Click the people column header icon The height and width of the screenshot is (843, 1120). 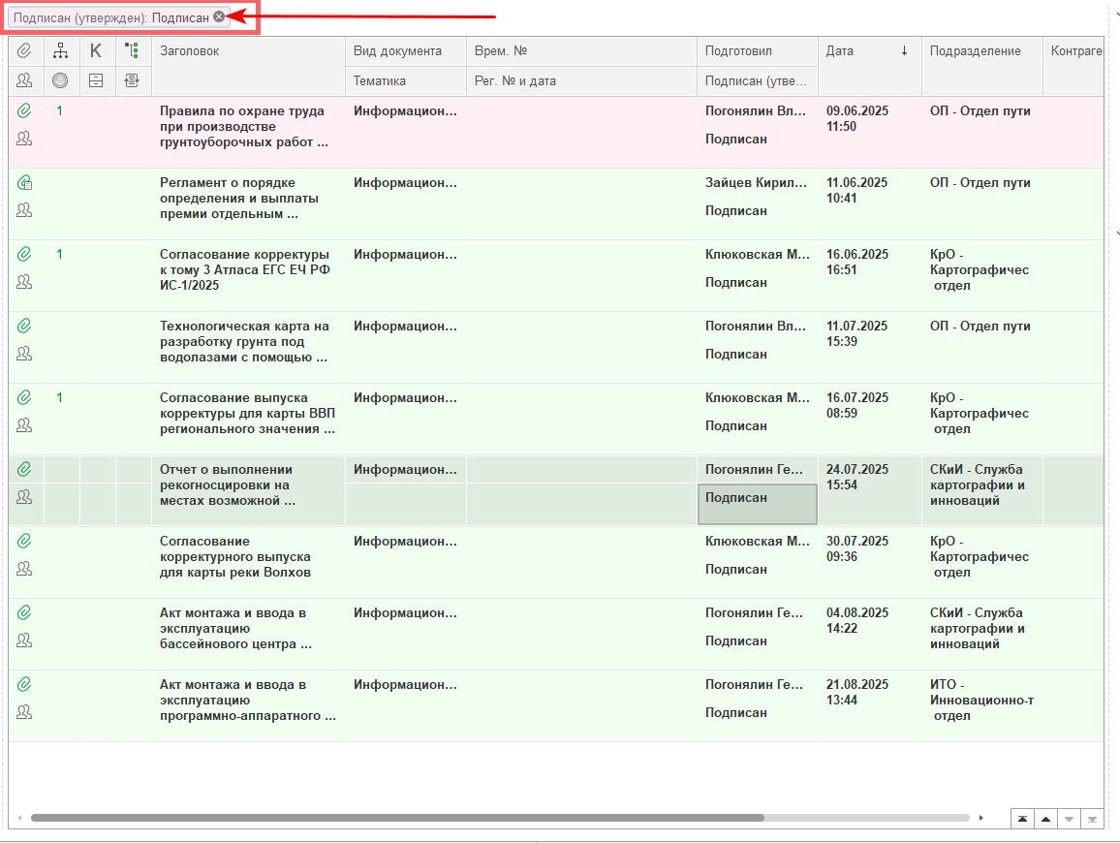(25, 80)
